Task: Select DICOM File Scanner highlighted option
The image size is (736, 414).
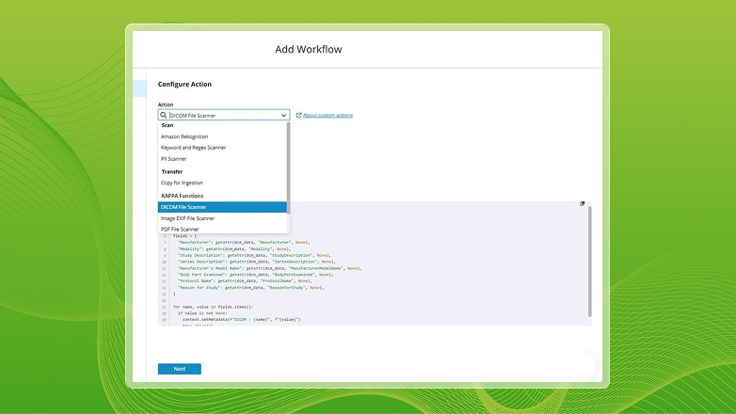Action: tap(222, 207)
